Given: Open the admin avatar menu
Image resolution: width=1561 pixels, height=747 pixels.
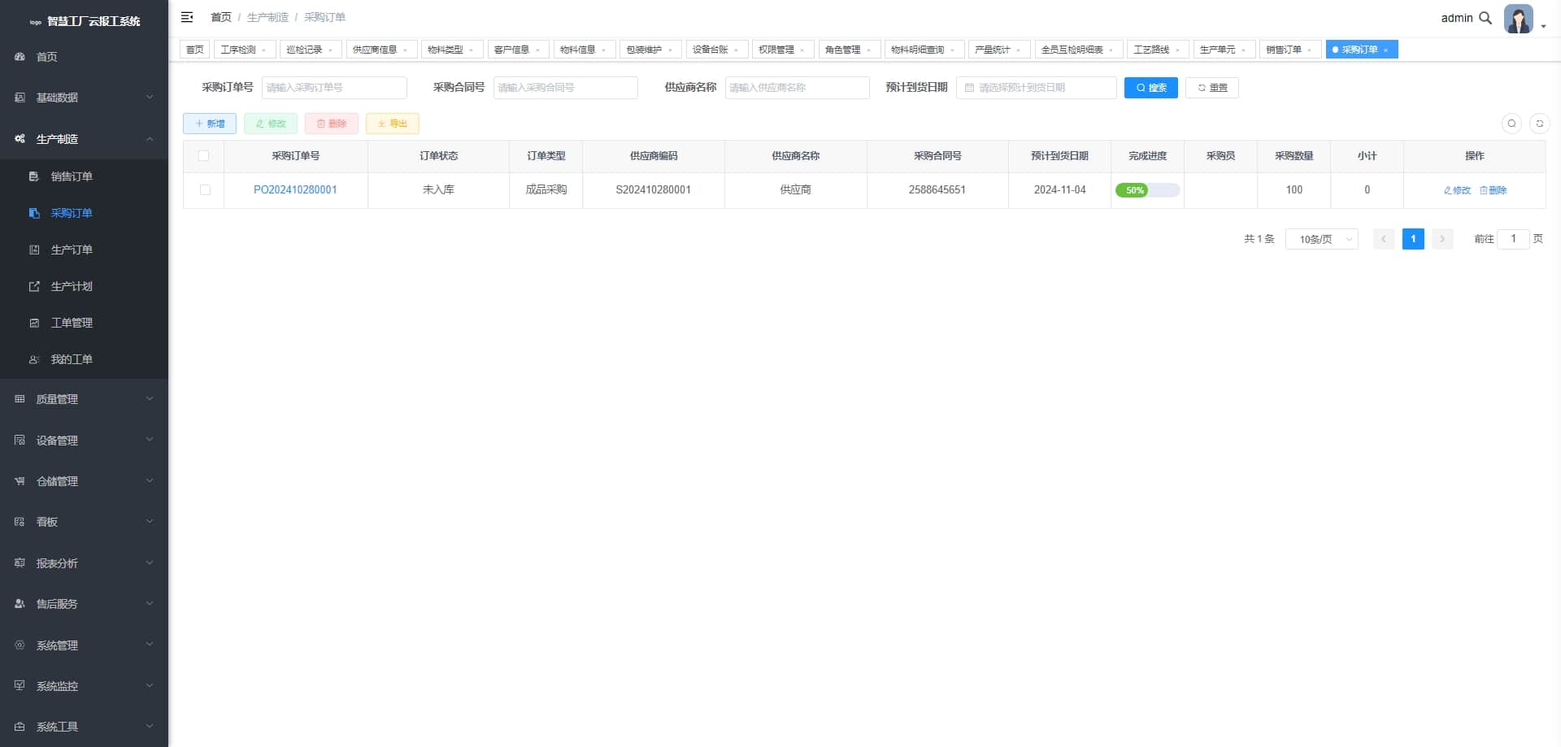Looking at the screenshot, I should [1519, 19].
